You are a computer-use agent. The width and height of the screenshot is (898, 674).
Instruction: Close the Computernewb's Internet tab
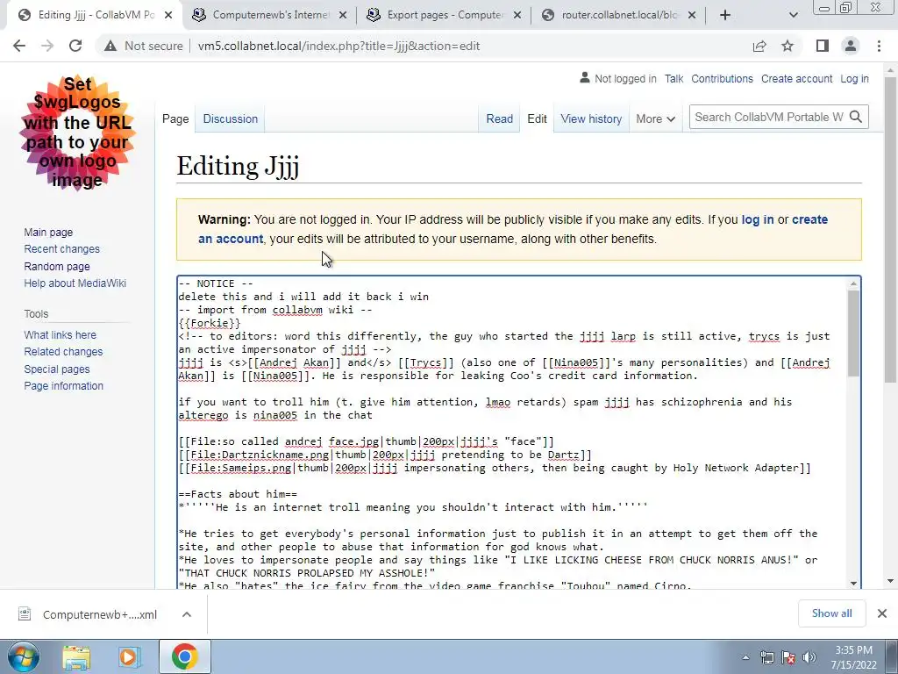click(x=343, y=16)
